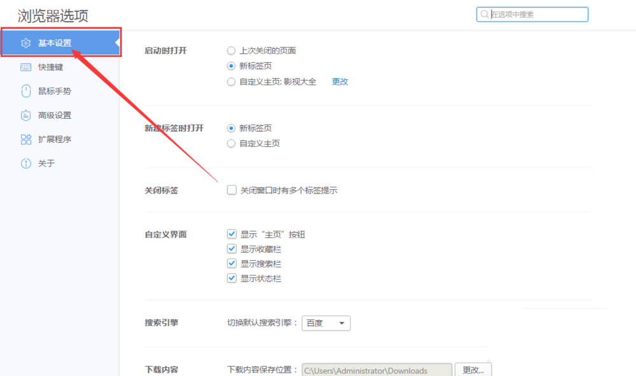Uncheck 显示状态栏
Image resolution: width=636 pixels, height=376 pixels.
pos(232,278)
